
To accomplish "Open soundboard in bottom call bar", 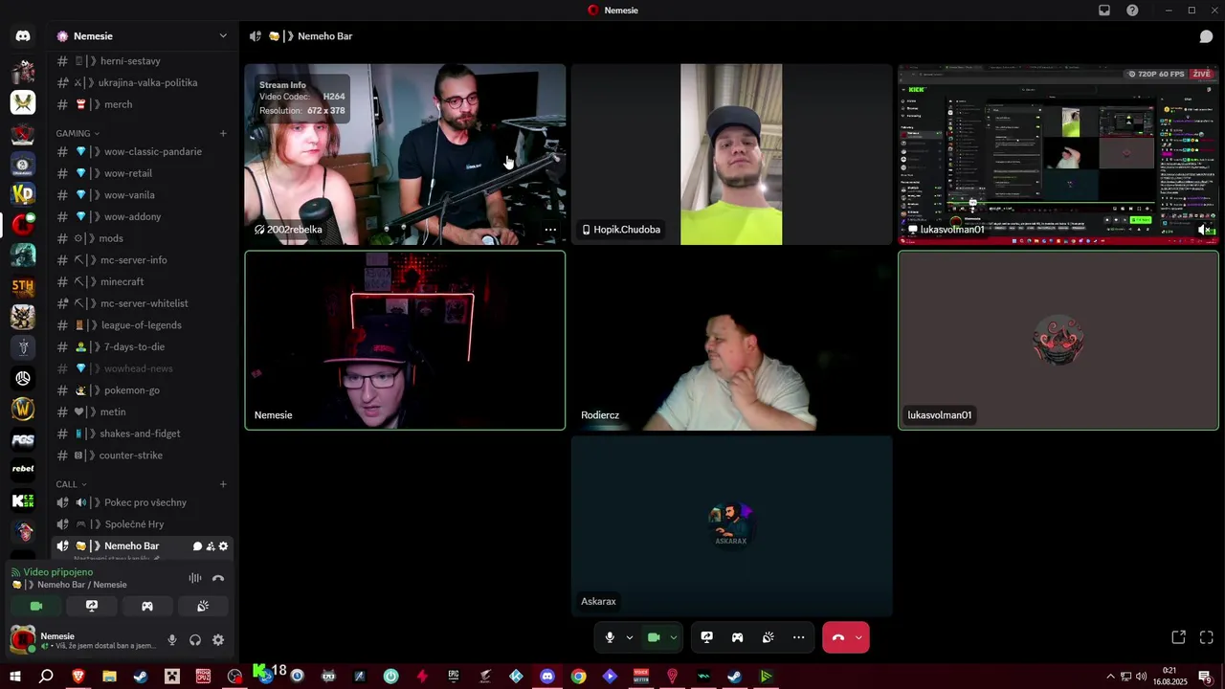I will pyautogui.click(x=768, y=637).
